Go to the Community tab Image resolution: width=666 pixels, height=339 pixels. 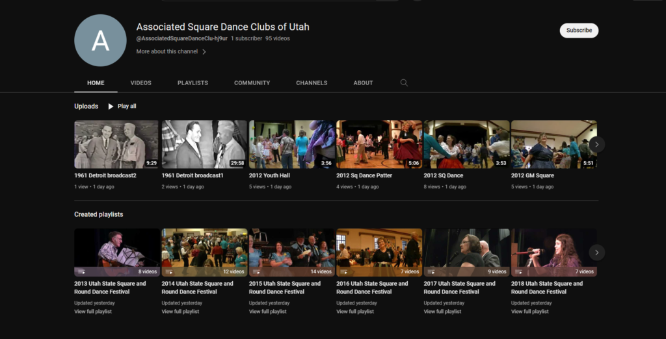(x=252, y=82)
